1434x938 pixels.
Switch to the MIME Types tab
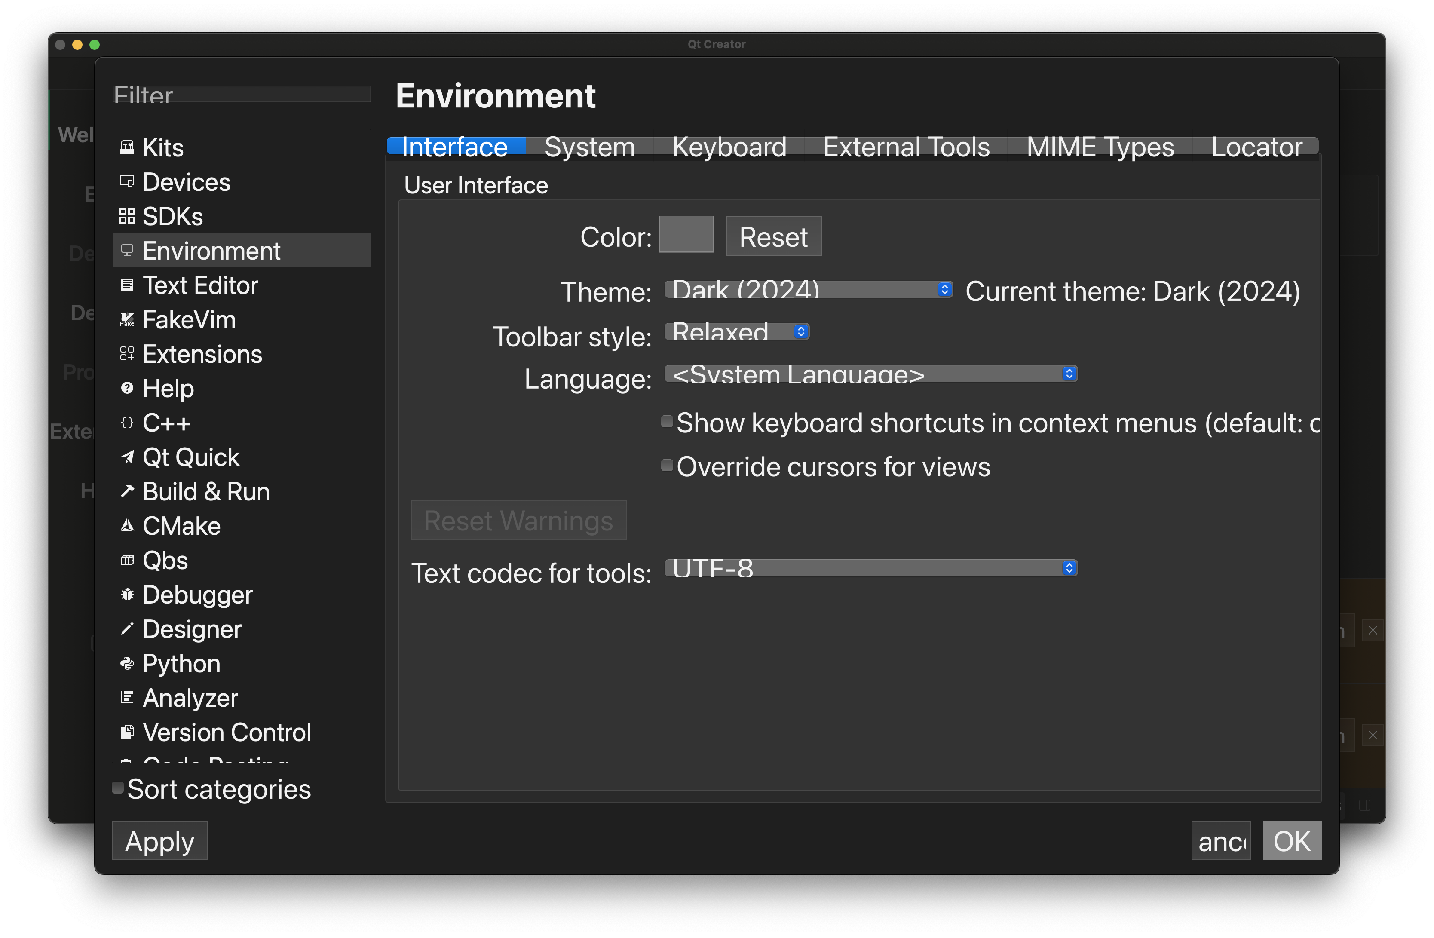tap(1100, 147)
